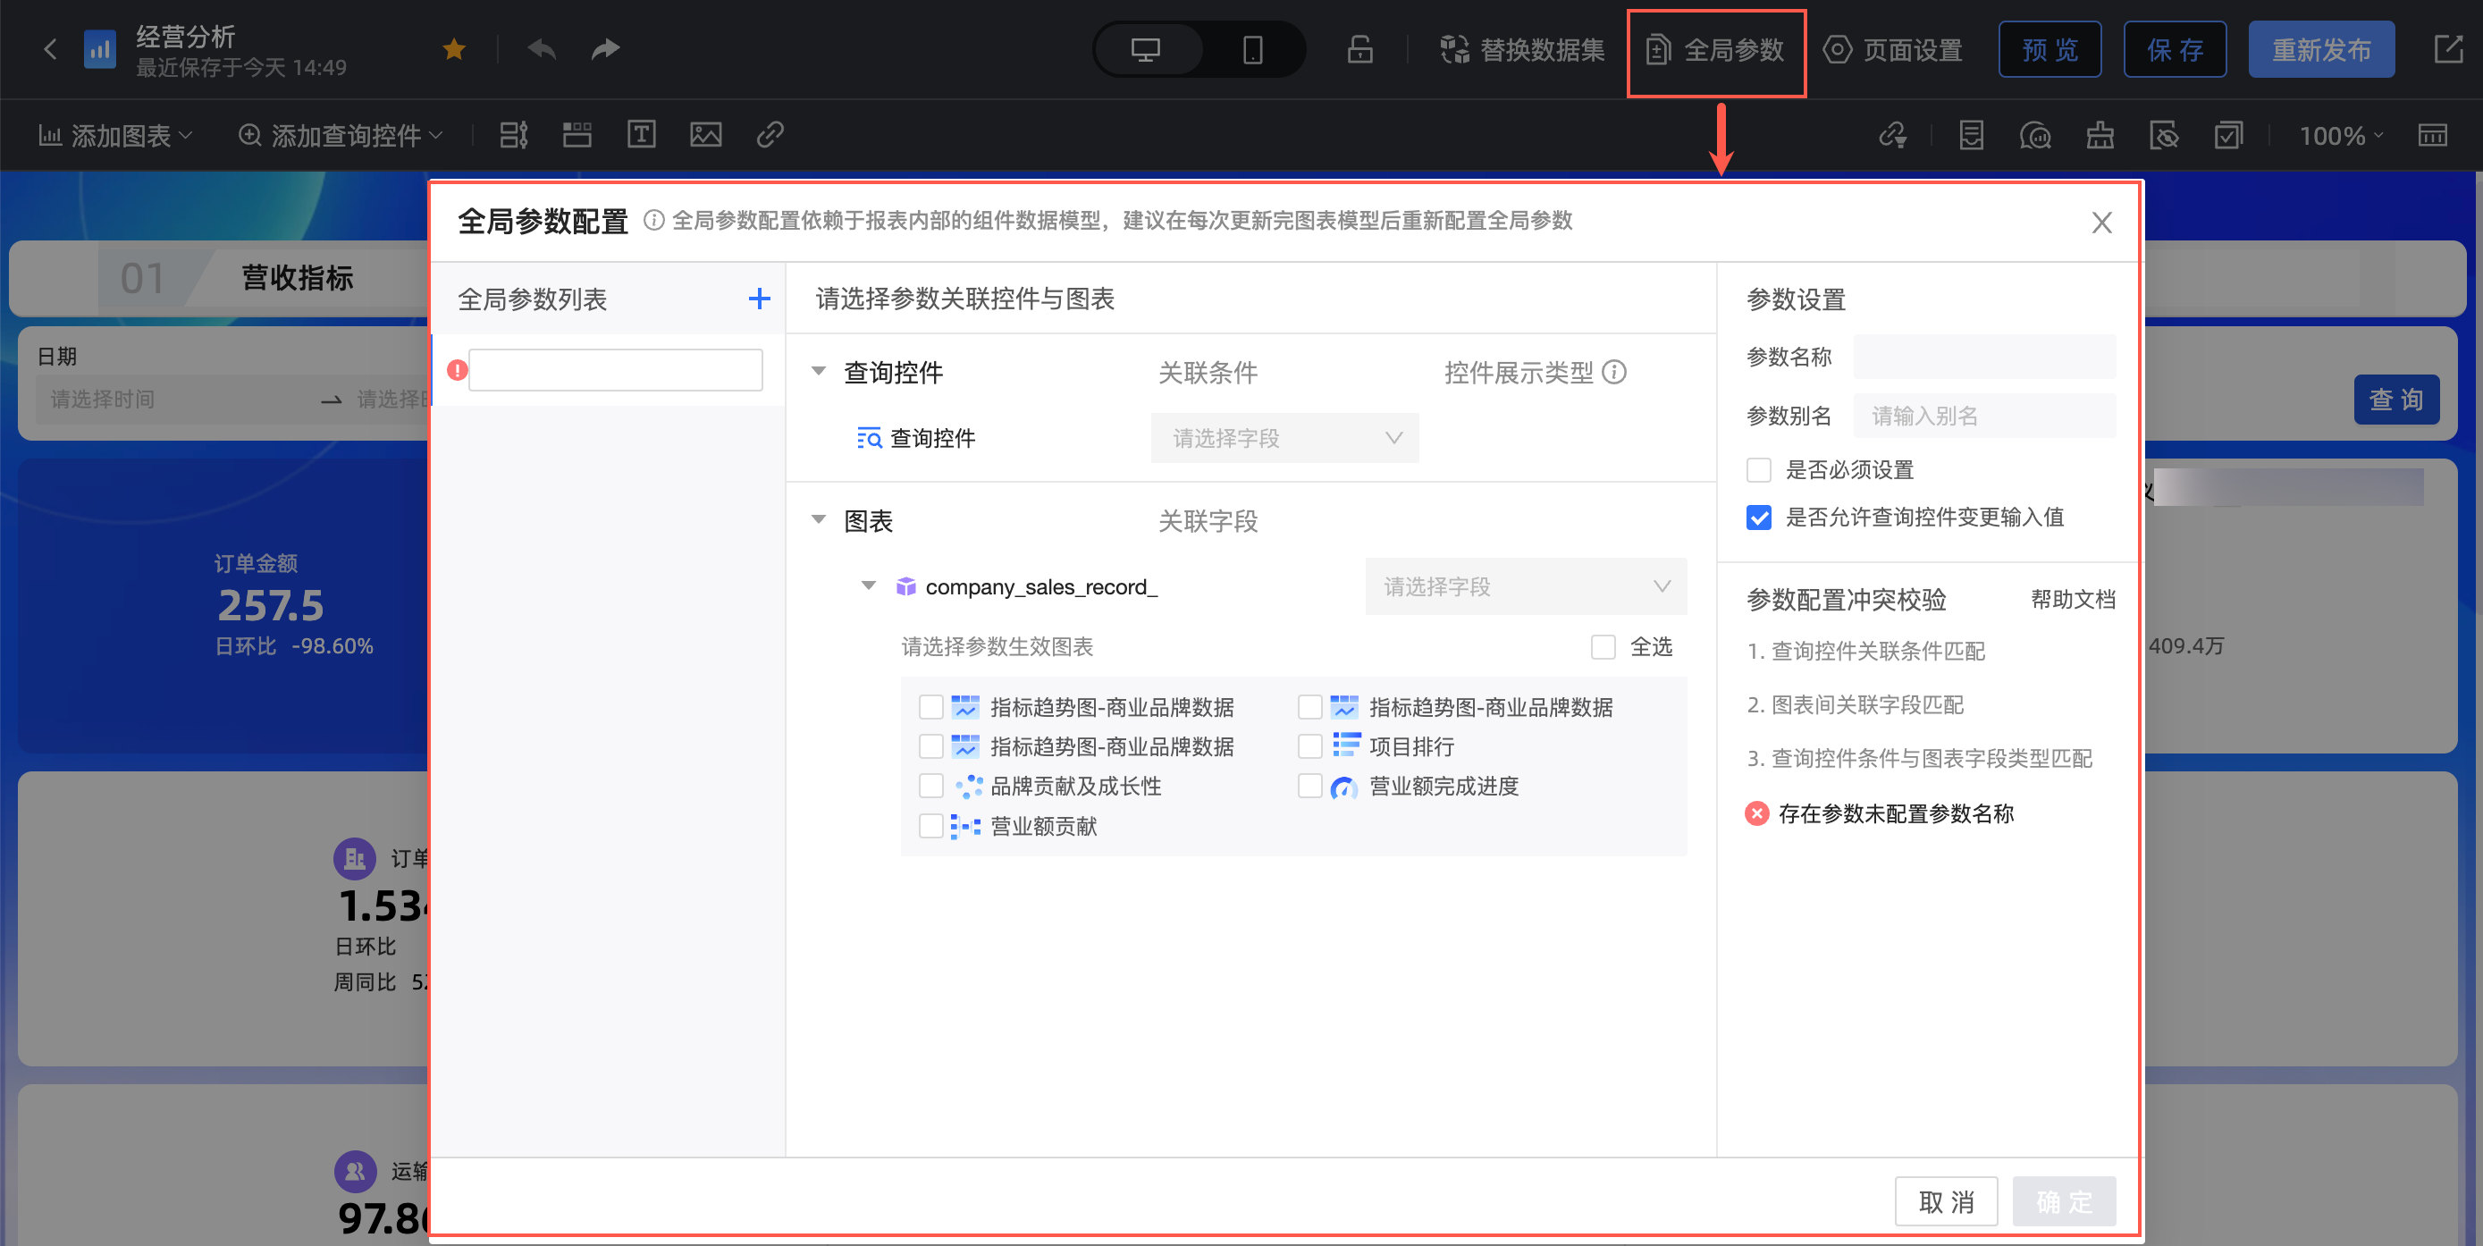2483x1246 pixels.
Task: Open the 查询控件 field selection dropdown
Action: point(1284,439)
